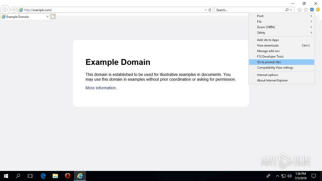Screen dimensions: 322x181
Task: Expand the File submenu
Action: 281,22
